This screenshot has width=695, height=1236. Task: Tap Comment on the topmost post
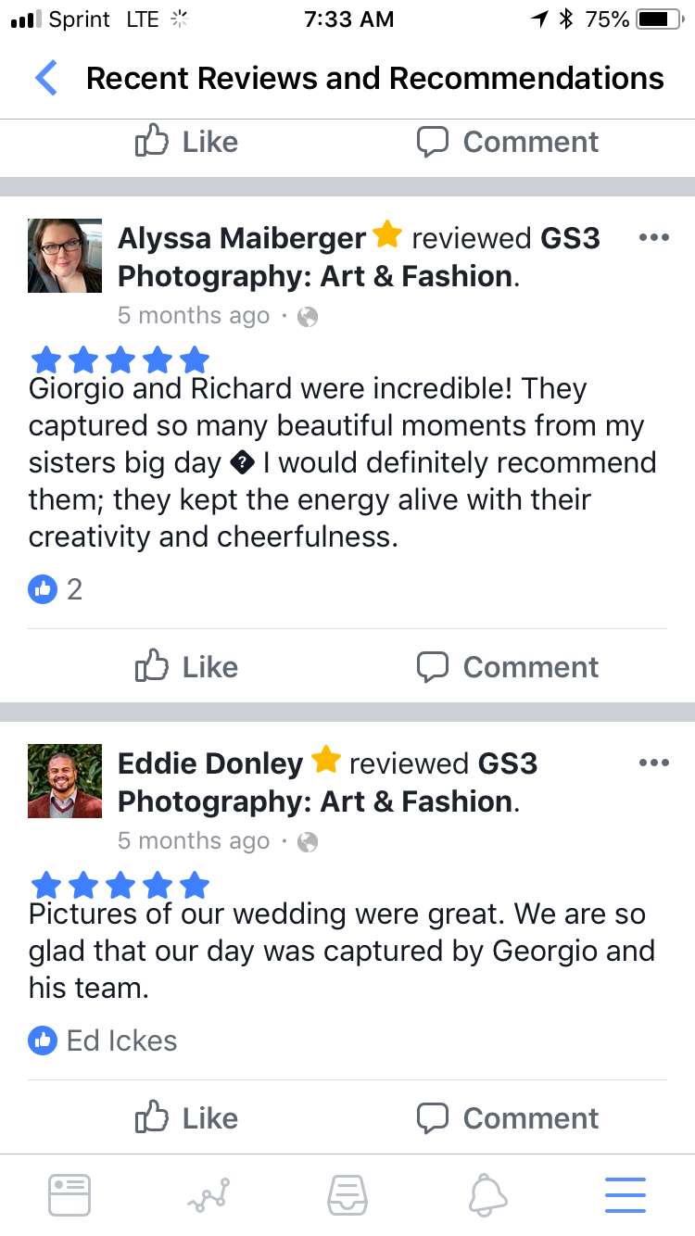(x=508, y=142)
